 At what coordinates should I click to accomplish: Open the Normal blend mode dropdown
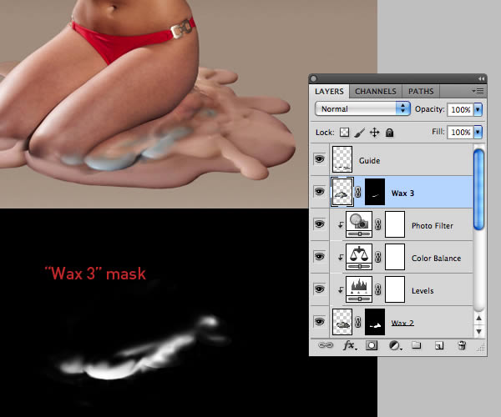[x=362, y=108]
